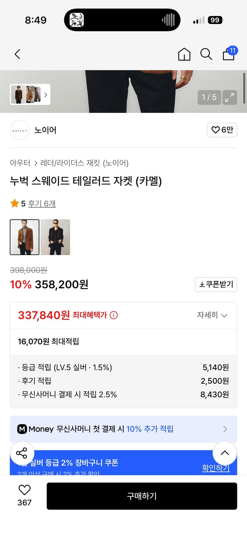
Task: Open the Musinsa Money payment banner
Action: coord(124,429)
